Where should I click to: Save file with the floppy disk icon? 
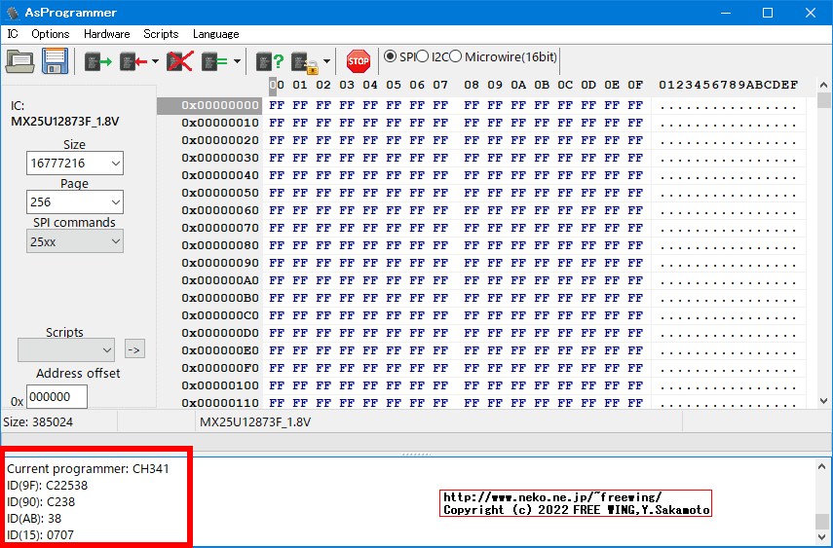pyautogui.click(x=56, y=61)
